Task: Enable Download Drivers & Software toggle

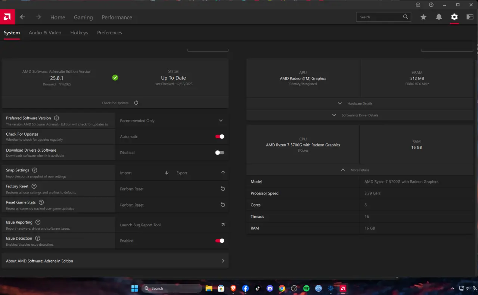Action: point(220,153)
